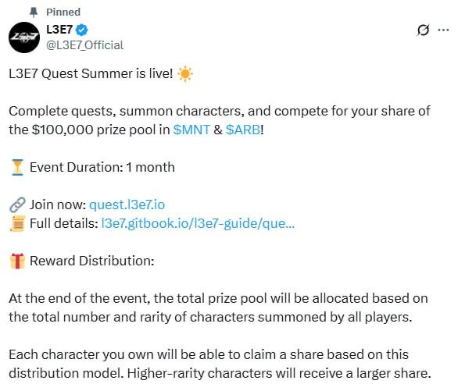
Task: Click the scroll emoji beside Full details
Action: 17,223
